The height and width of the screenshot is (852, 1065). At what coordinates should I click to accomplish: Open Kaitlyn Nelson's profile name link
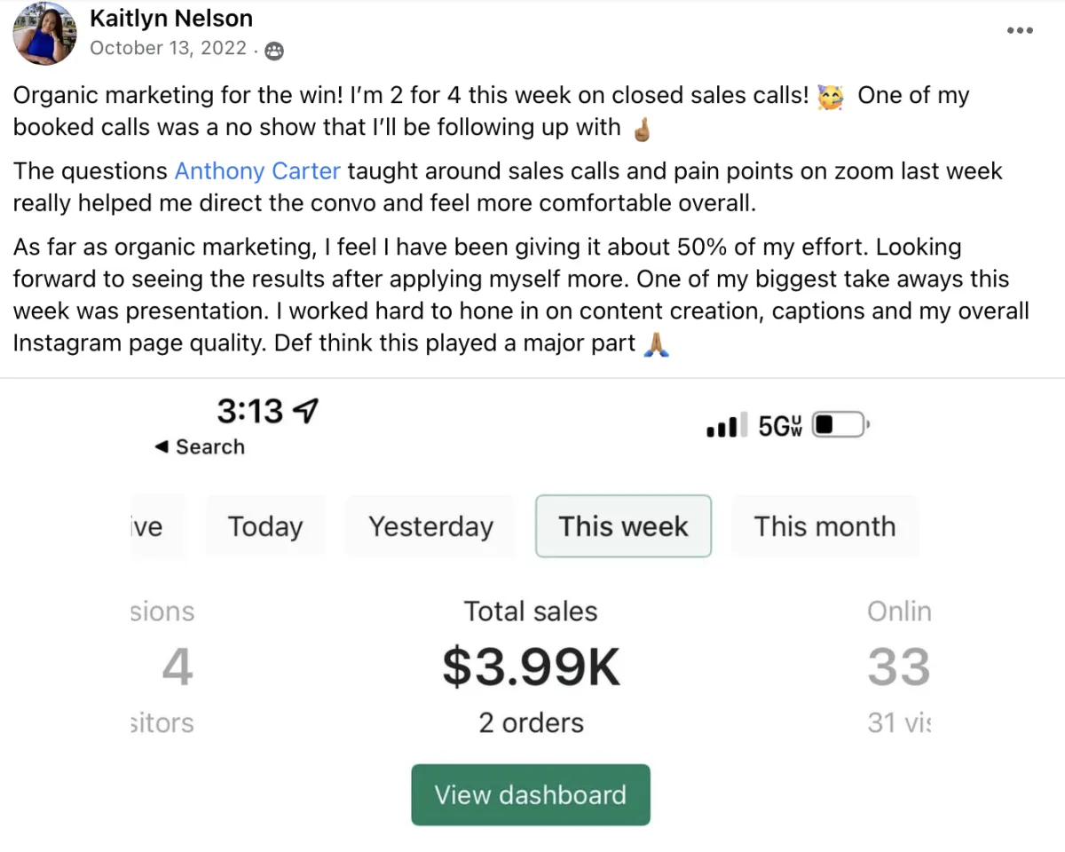(x=171, y=18)
